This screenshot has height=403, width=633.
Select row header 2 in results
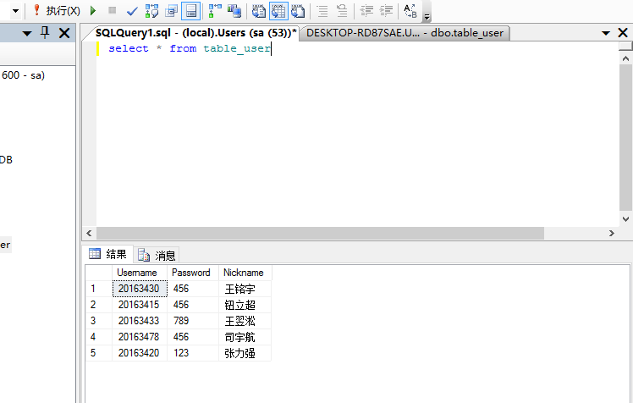[x=98, y=305]
